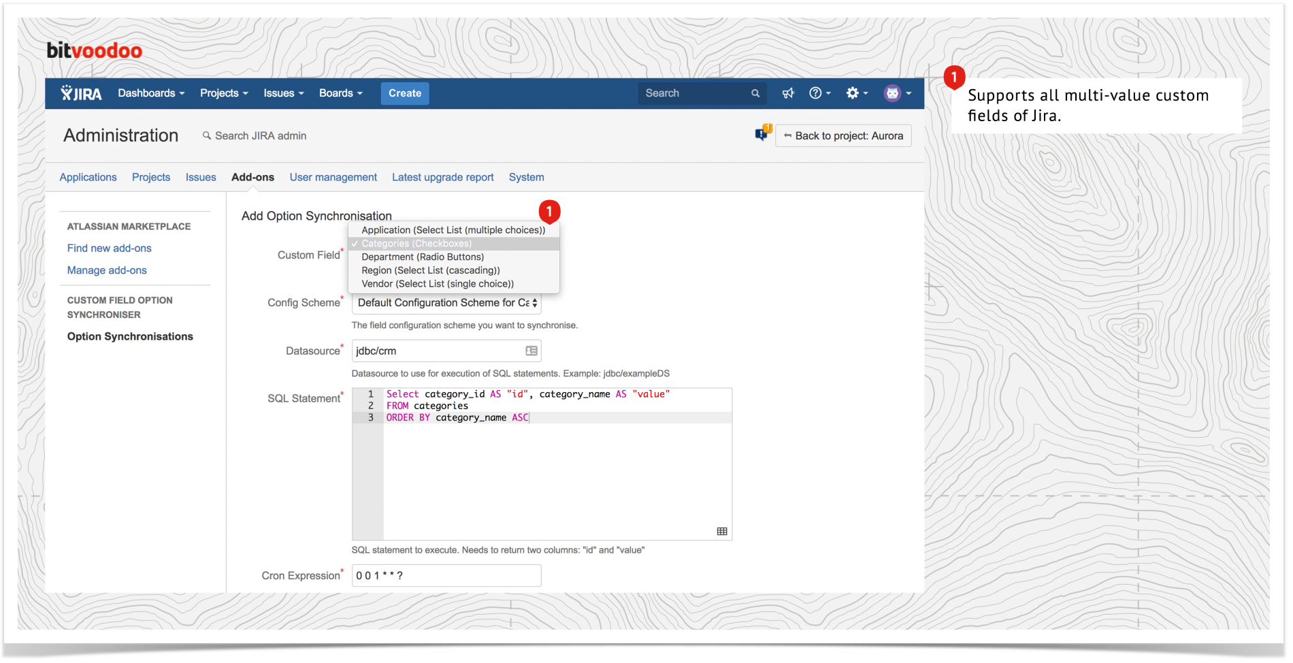This screenshot has width=1293, height=663.
Task: Click the notification flag icon
Action: (x=762, y=133)
